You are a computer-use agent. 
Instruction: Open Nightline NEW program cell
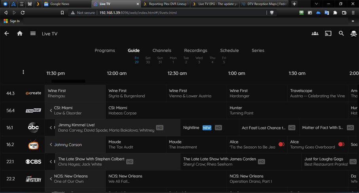209,128
